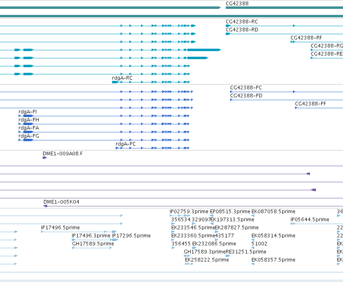
Task: Click the IP17296.5prime EST label
Action: (x=131, y=236)
